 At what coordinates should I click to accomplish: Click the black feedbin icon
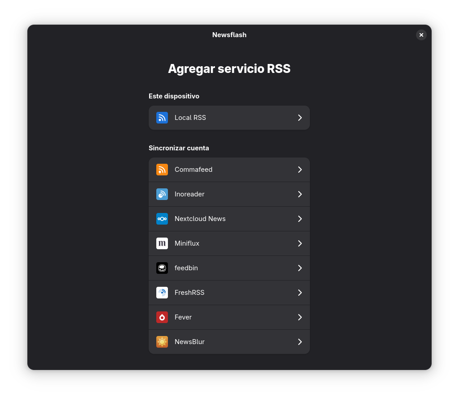(162, 268)
